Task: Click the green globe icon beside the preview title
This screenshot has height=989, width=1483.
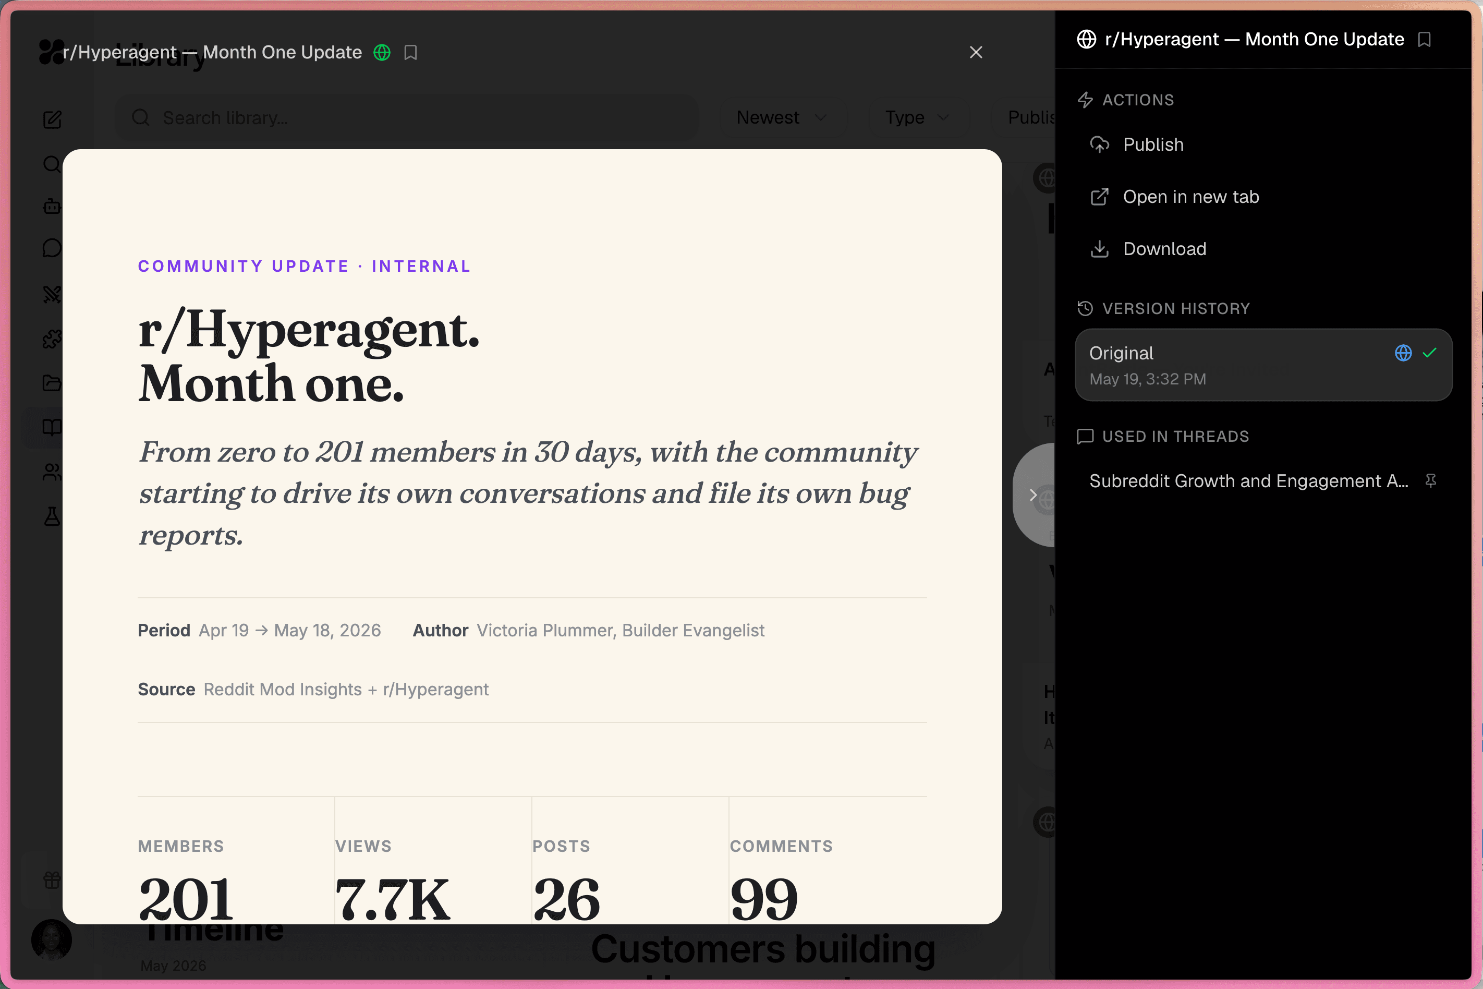Action: (x=382, y=52)
